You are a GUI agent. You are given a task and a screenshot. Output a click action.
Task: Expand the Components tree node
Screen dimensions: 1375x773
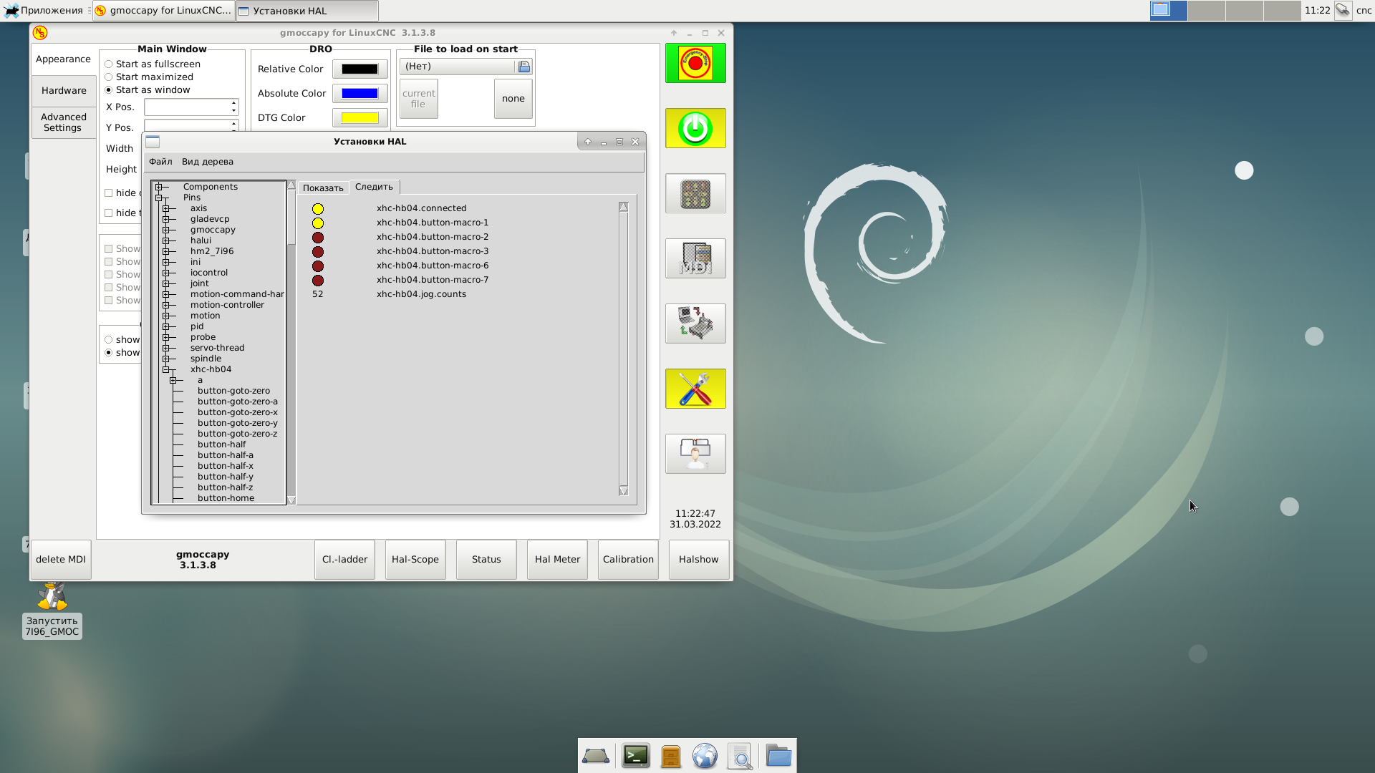(x=159, y=188)
